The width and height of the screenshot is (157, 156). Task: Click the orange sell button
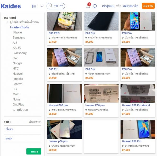(148, 6)
